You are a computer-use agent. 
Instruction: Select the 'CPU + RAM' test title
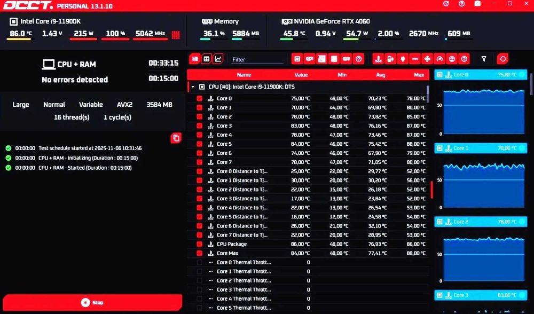tap(76, 64)
